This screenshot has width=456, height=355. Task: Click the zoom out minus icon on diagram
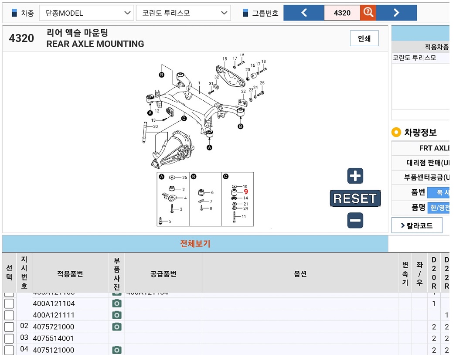pos(354,220)
